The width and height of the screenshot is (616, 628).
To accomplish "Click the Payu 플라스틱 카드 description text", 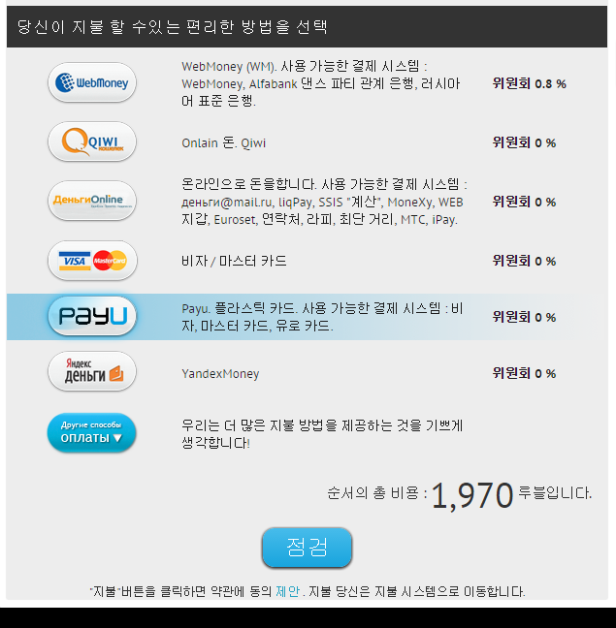I will (x=322, y=317).
